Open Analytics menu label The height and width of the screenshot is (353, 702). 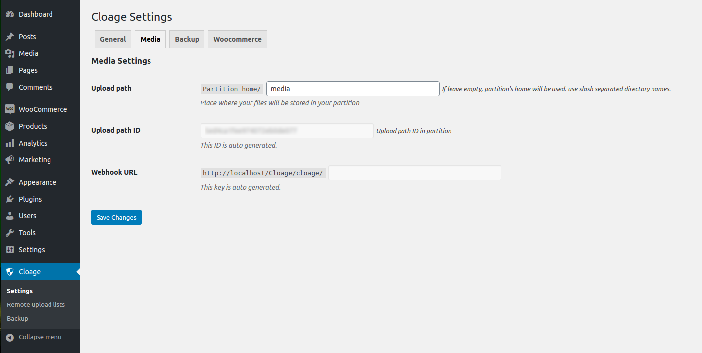pos(33,143)
